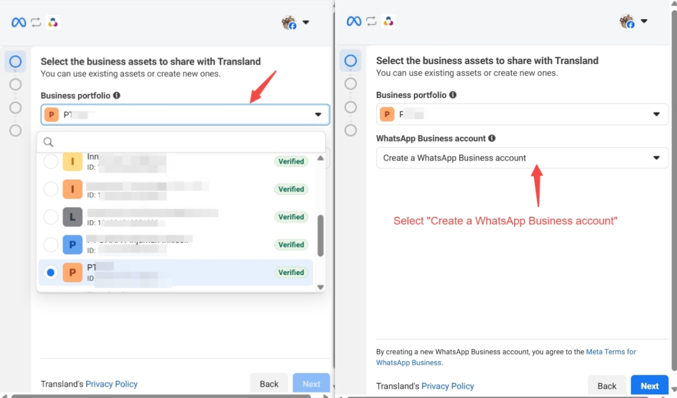The height and width of the screenshot is (398, 677).
Task: Click the colorful app logo in left panel header
Action: pyautogui.click(x=53, y=22)
